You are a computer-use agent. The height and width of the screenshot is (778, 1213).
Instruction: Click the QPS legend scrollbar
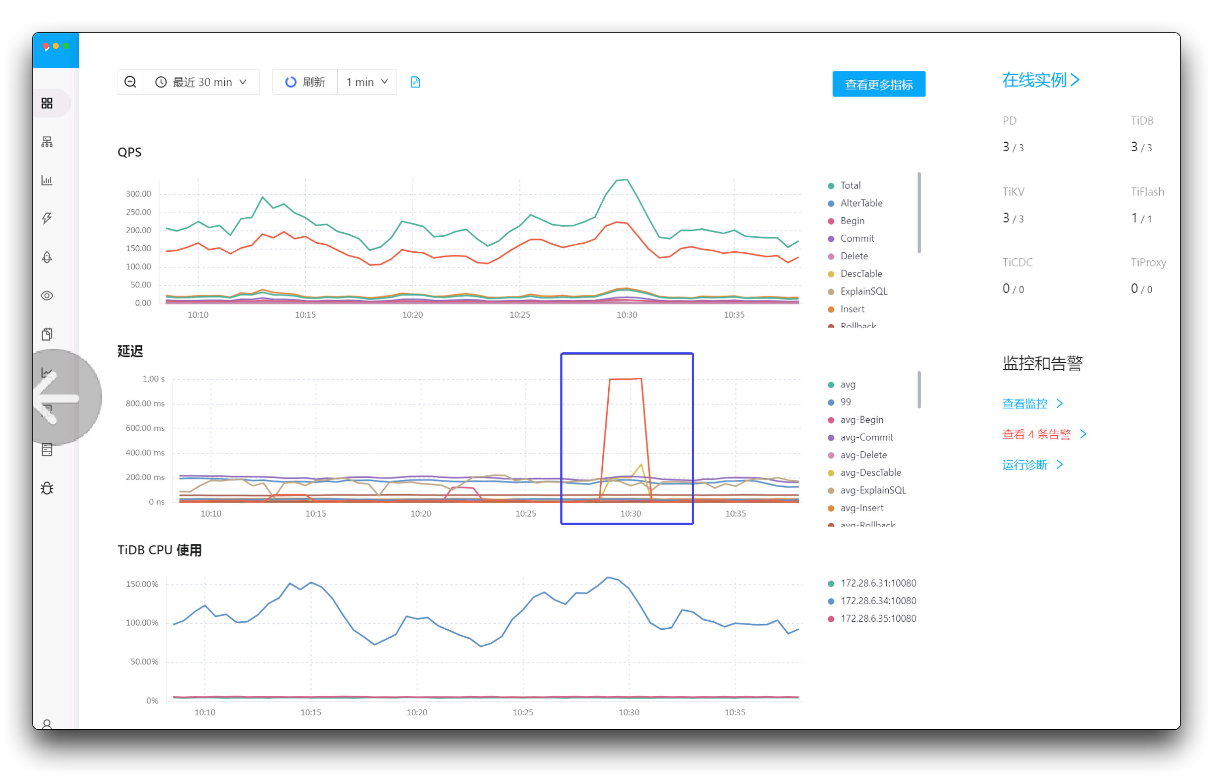(919, 212)
